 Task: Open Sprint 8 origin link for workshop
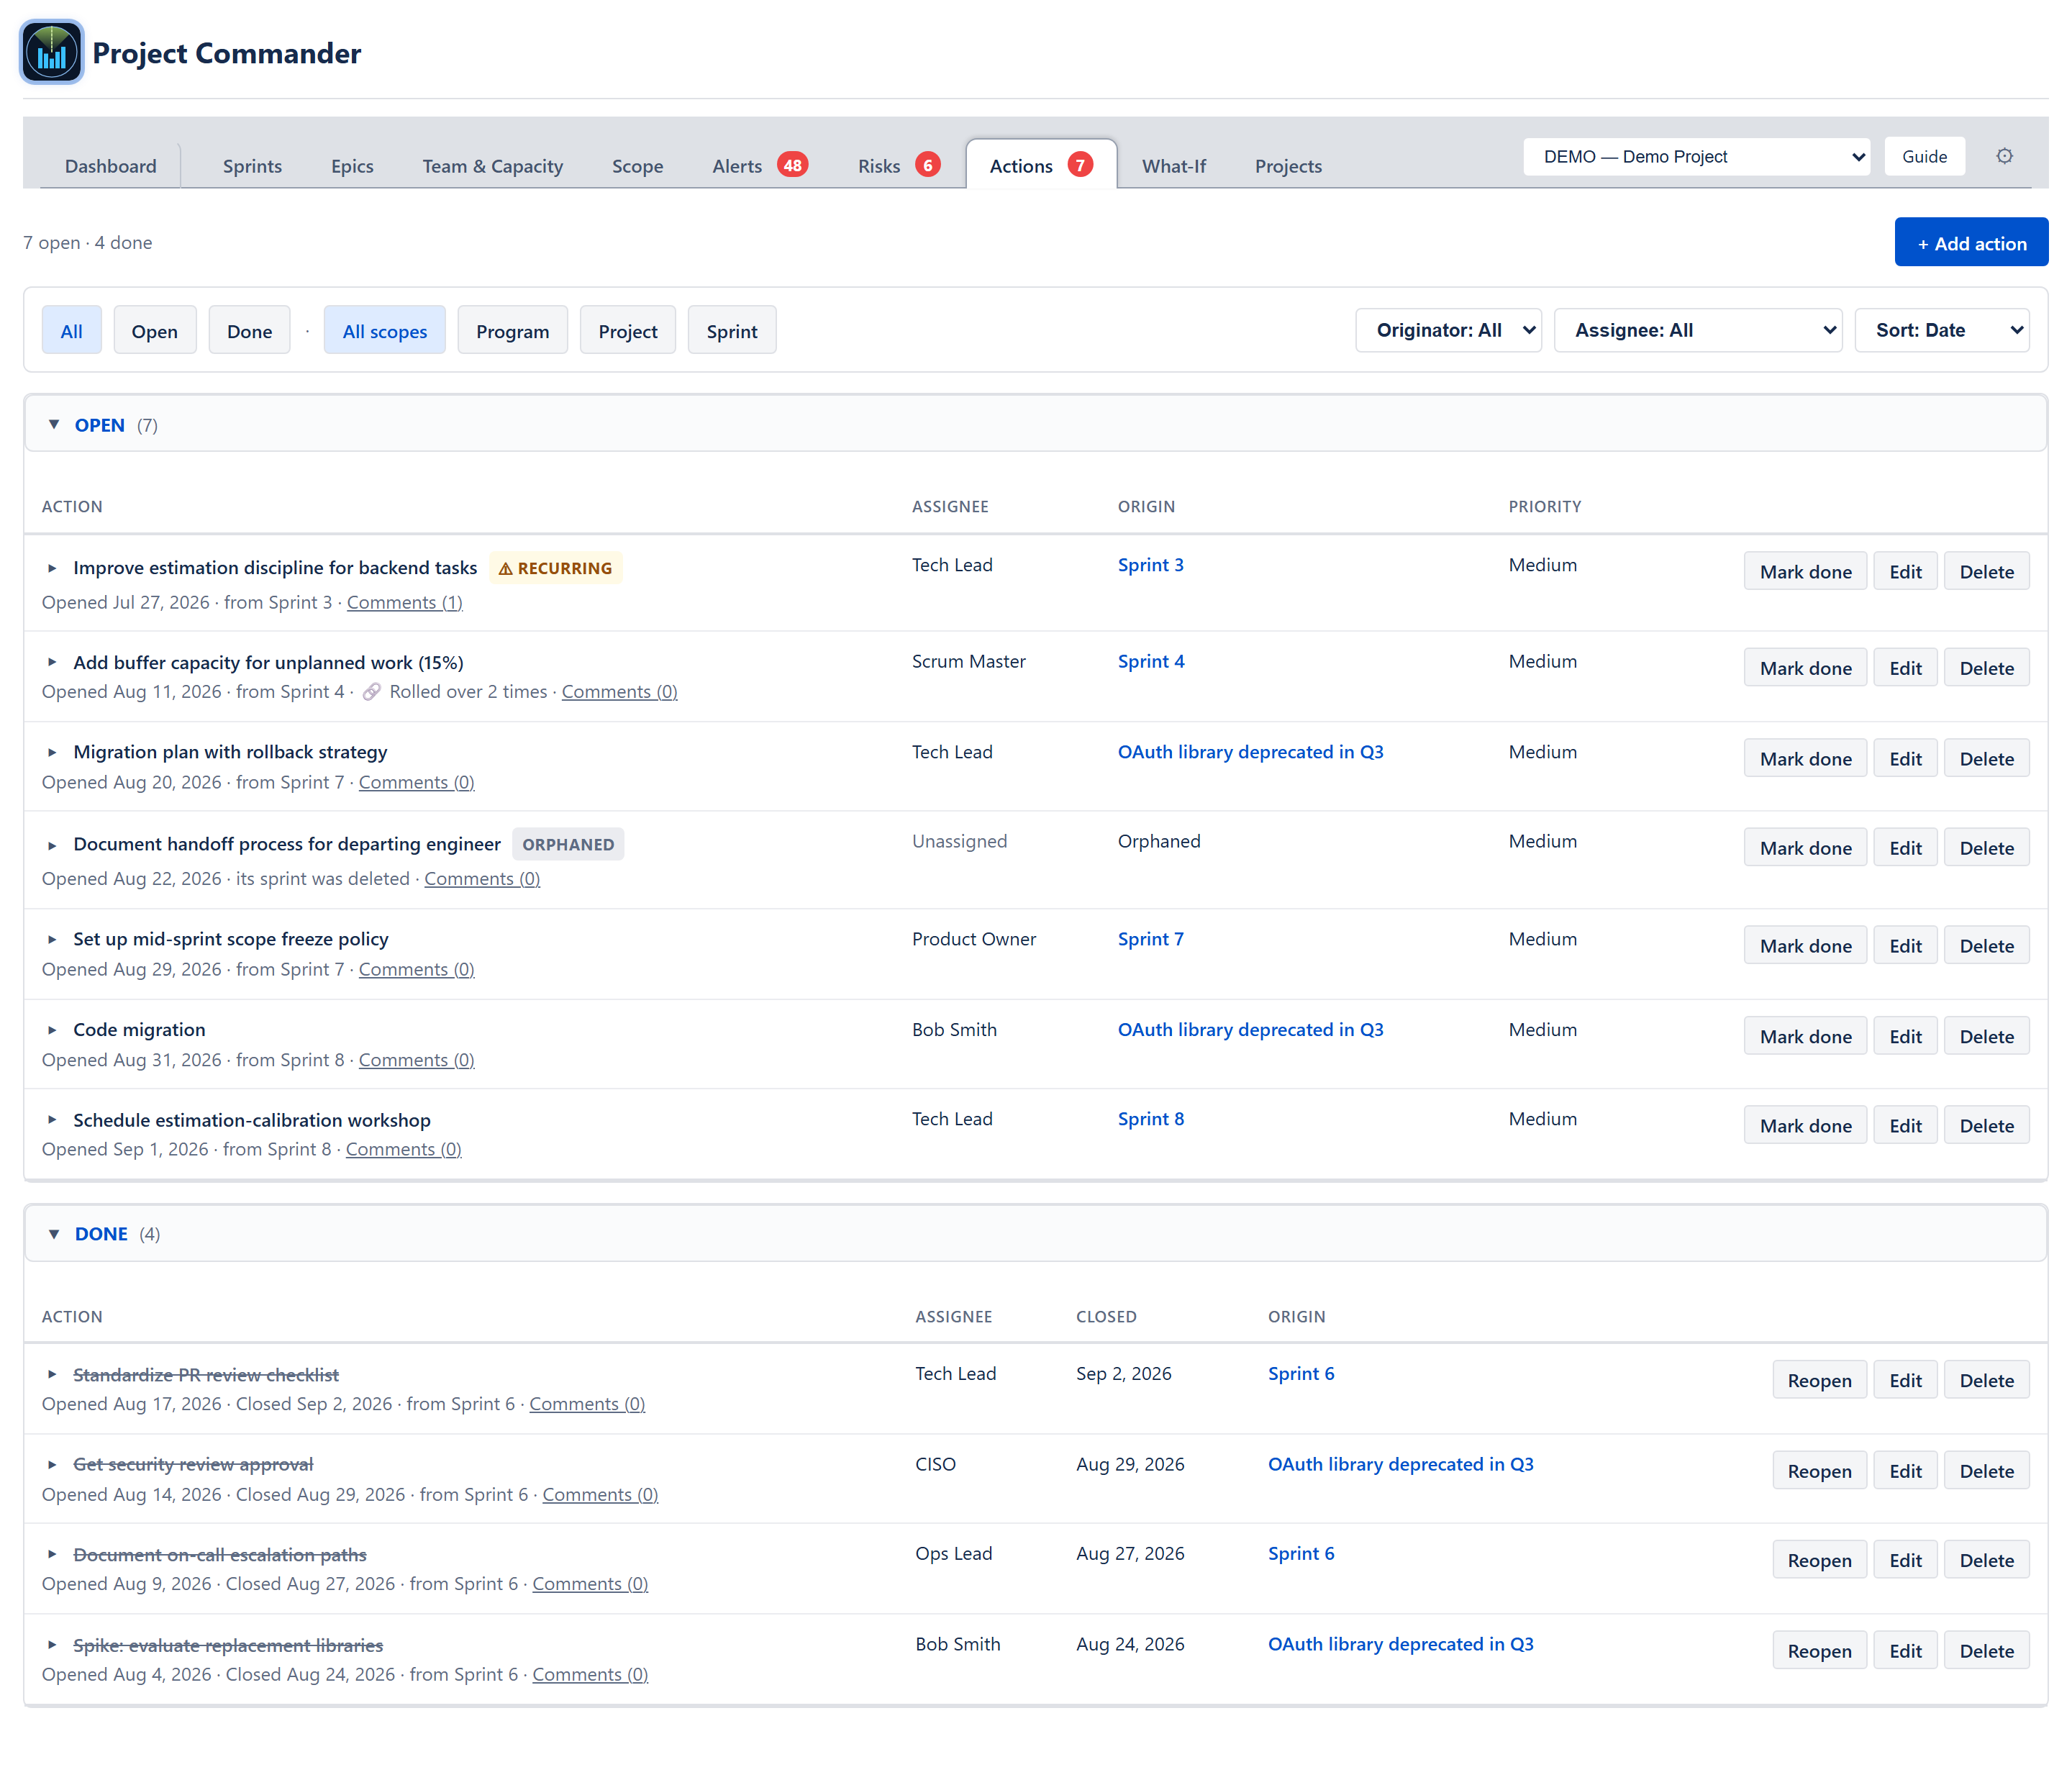click(x=1151, y=1119)
